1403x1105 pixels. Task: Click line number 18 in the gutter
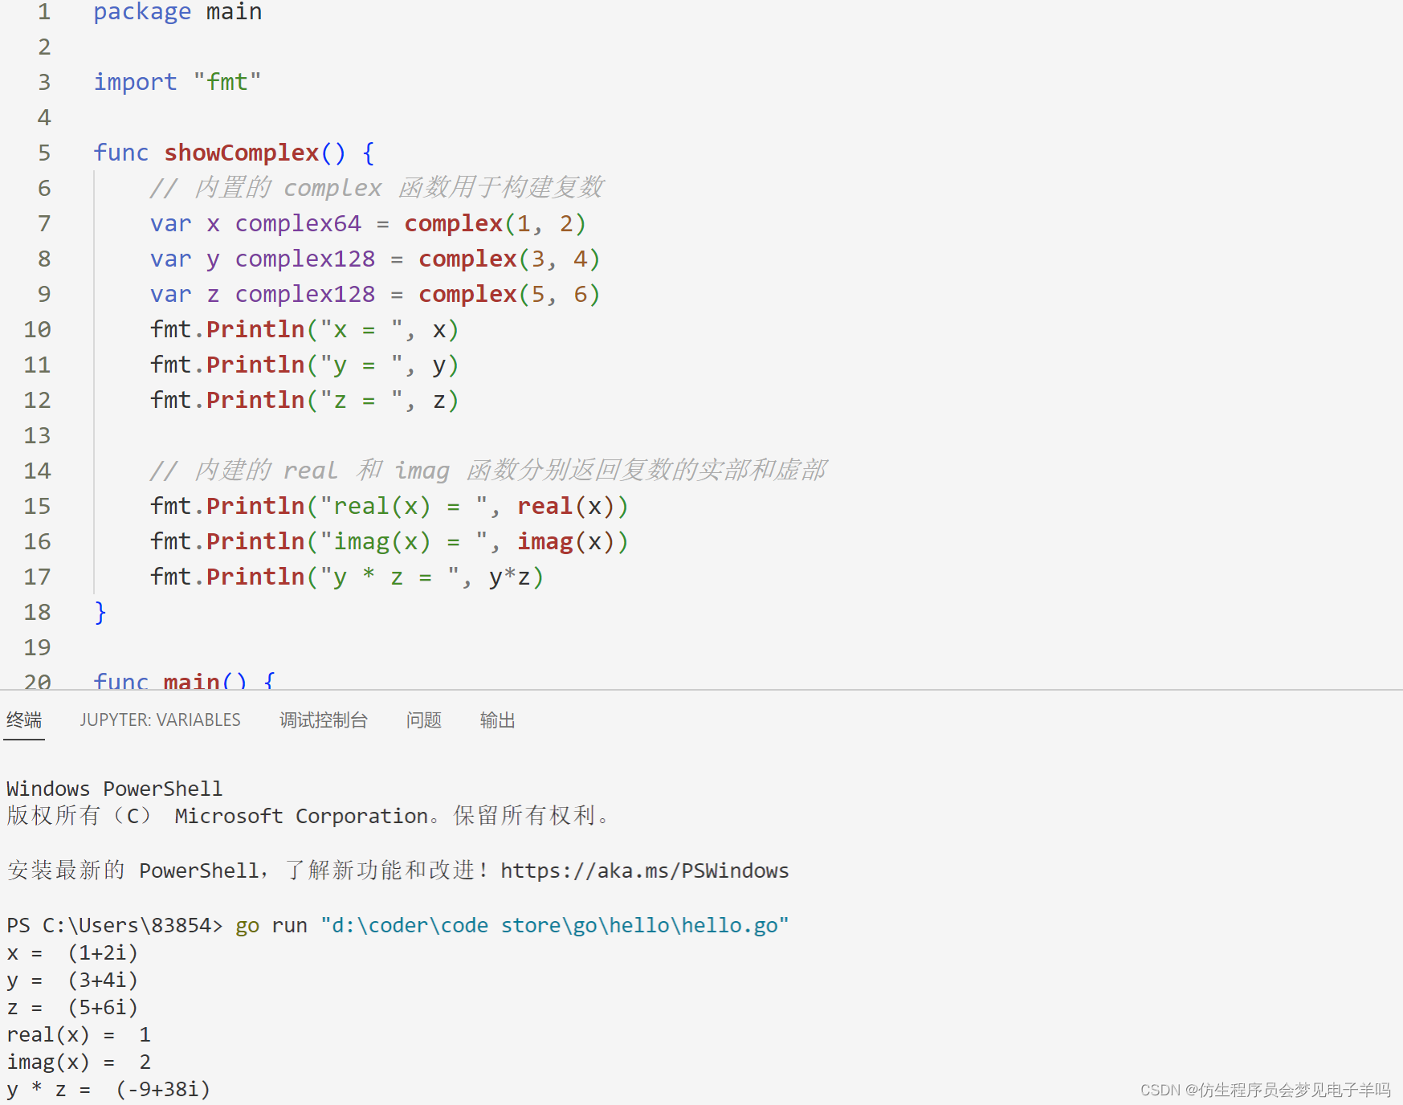click(37, 612)
